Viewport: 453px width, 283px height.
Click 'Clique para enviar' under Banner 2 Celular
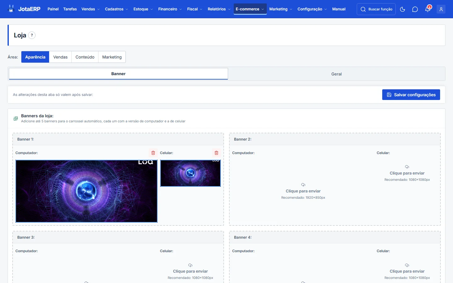407,173
